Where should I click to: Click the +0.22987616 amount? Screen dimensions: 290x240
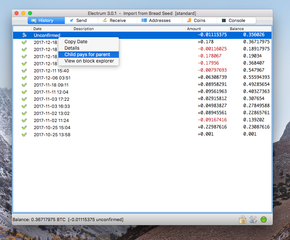pos(212,127)
